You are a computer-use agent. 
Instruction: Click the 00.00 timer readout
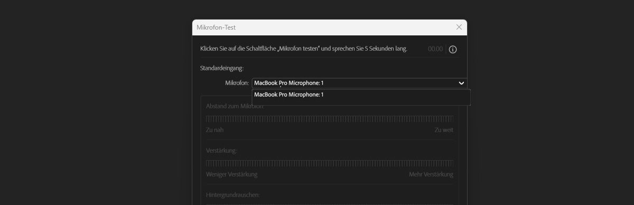tap(435, 49)
